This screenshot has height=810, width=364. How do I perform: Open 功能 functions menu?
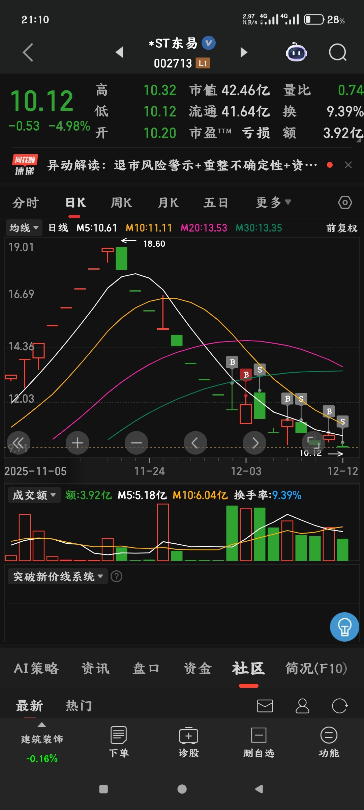pos(329,742)
